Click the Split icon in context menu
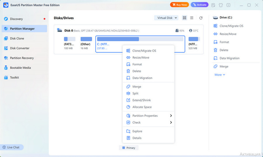This screenshot has height=157, width=263. click(x=128, y=93)
